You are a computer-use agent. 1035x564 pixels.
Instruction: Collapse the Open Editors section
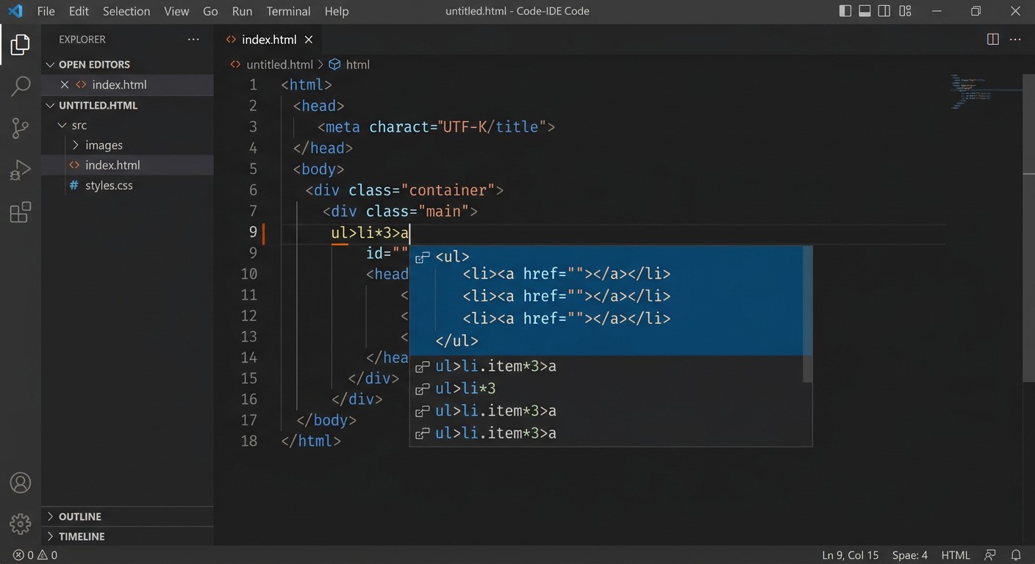50,65
